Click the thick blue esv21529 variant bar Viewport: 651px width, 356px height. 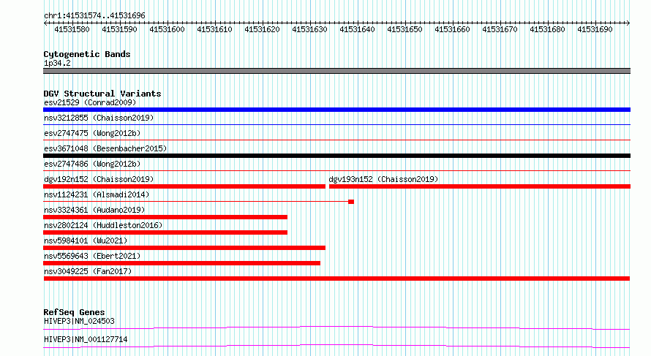pos(336,110)
